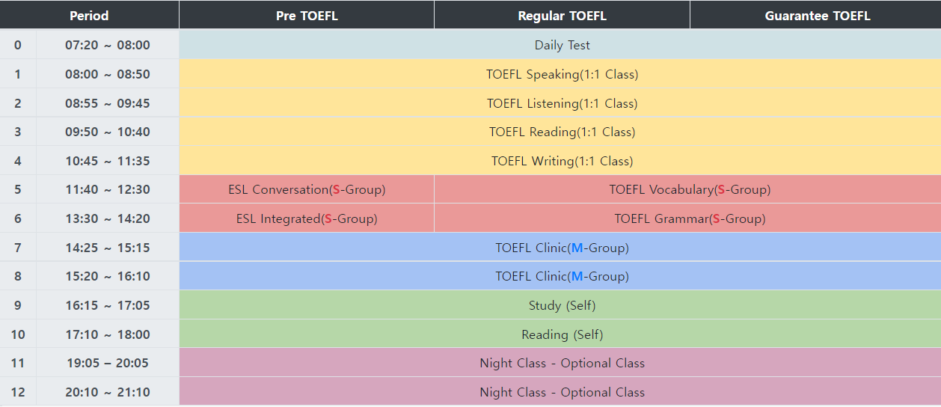The width and height of the screenshot is (941, 407).
Task: Click TOEFL Speaking(1:1 Class) cell
Action: 562,74
